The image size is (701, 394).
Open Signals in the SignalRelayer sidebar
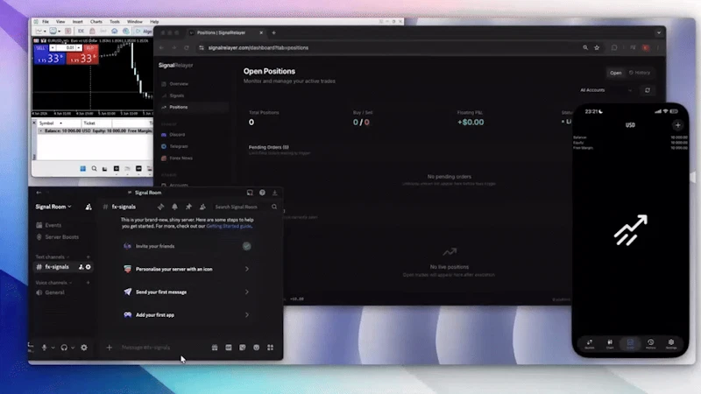pos(177,95)
